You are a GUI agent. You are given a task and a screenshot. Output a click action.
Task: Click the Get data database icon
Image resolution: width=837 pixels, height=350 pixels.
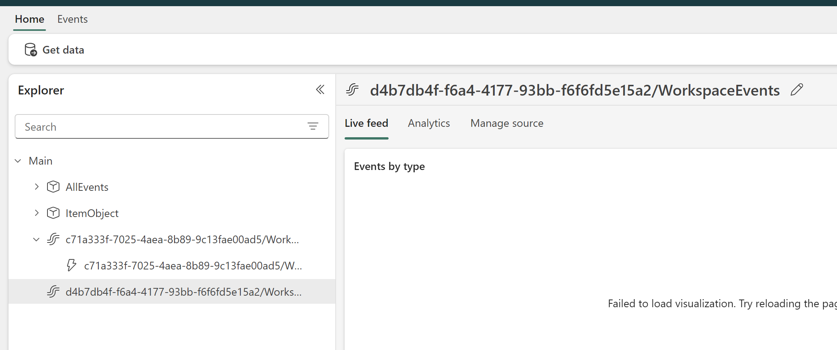pos(30,49)
